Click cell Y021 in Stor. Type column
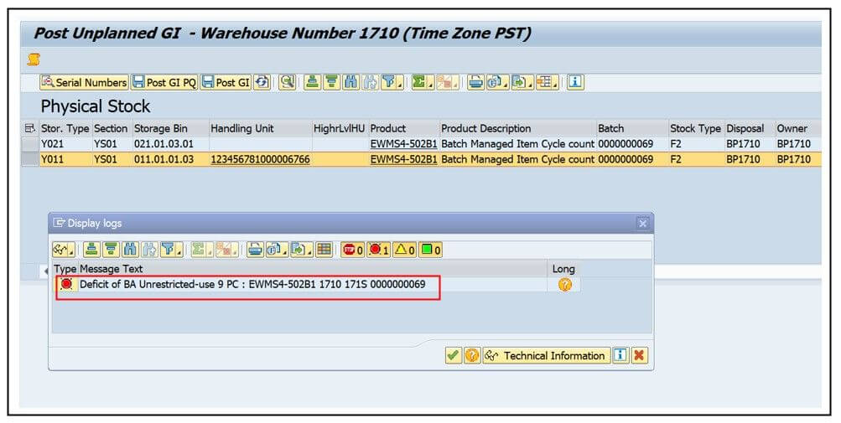Viewport: 841px width, 423px height. point(65,144)
